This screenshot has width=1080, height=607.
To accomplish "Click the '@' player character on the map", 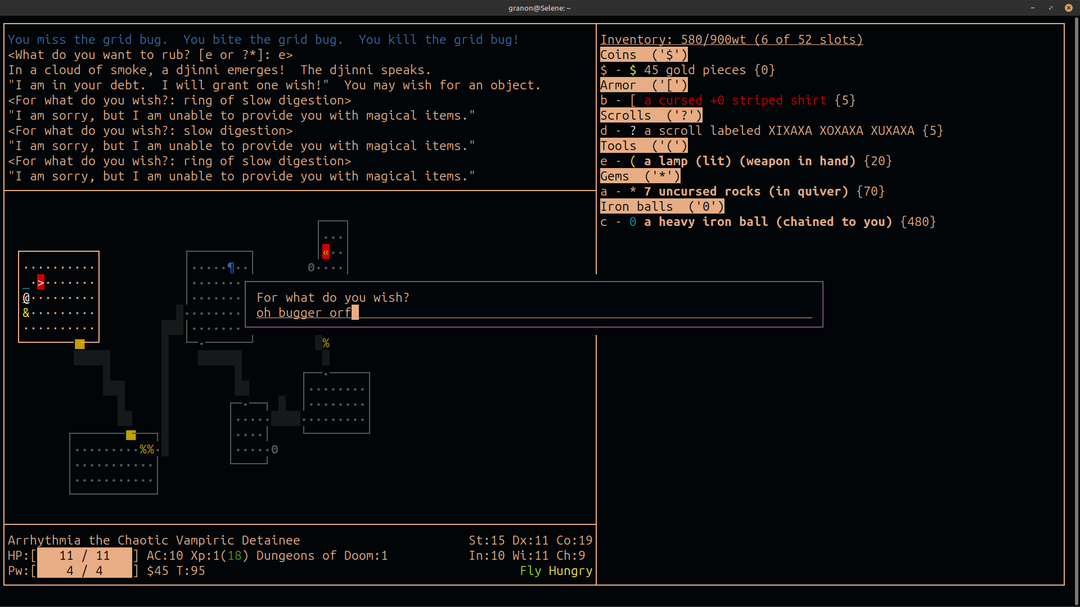I will [x=26, y=298].
